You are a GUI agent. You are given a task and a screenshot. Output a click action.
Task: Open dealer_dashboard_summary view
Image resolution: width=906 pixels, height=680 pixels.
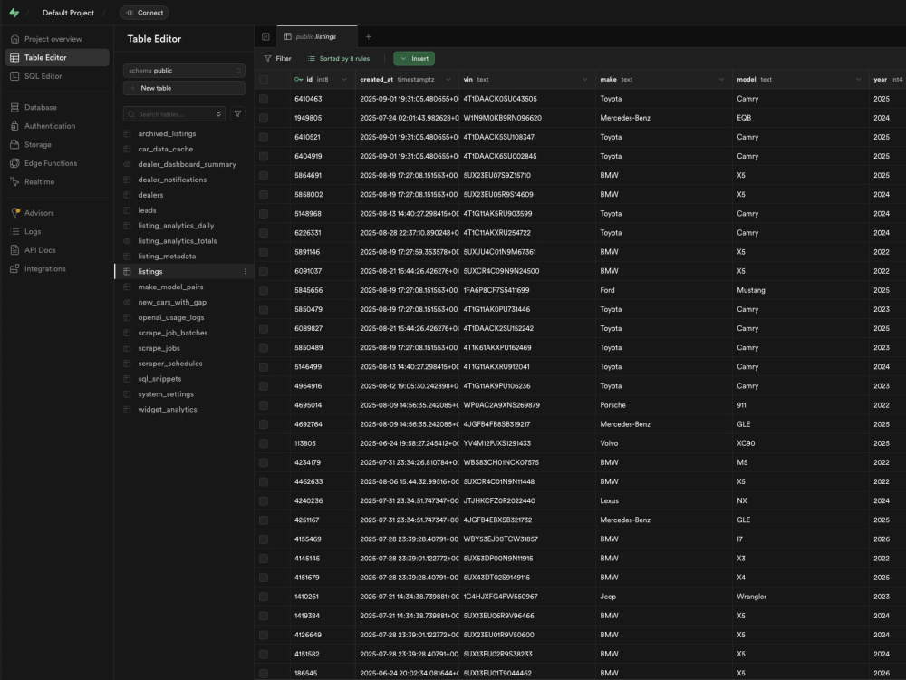click(x=187, y=164)
